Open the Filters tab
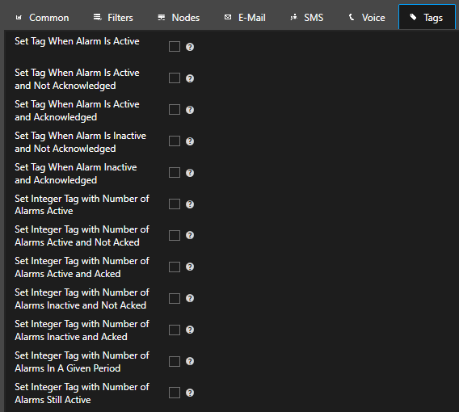459x412 pixels. click(113, 18)
